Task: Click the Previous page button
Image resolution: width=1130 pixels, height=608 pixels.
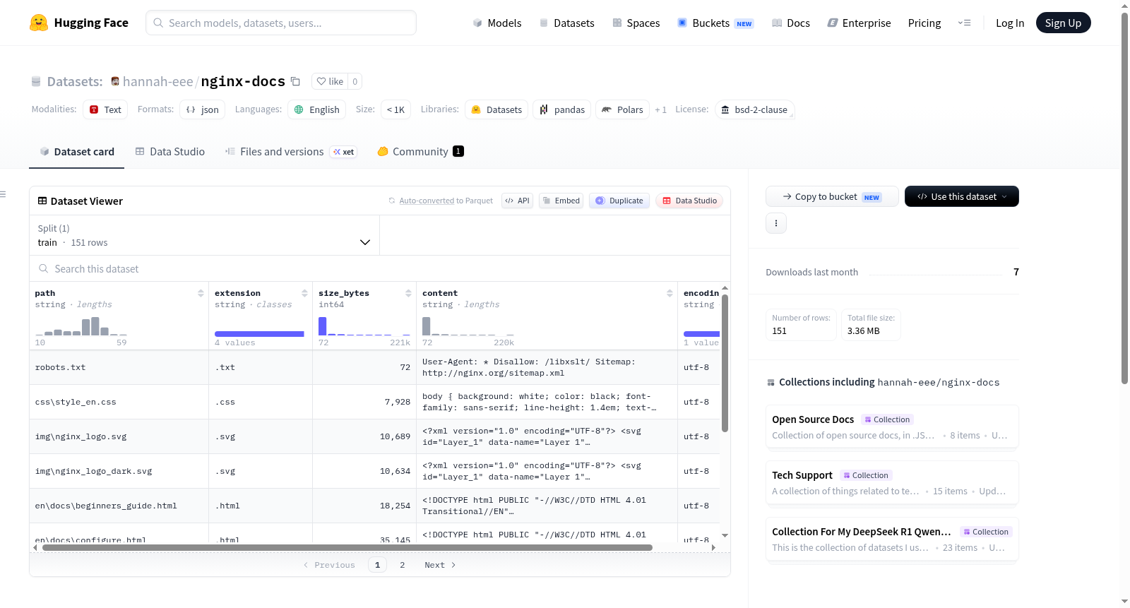Action: tap(329, 565)
